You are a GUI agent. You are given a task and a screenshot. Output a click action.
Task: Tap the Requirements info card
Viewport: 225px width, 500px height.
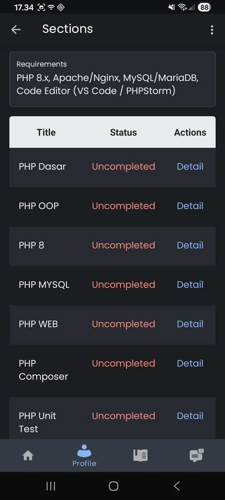(112, 79)
